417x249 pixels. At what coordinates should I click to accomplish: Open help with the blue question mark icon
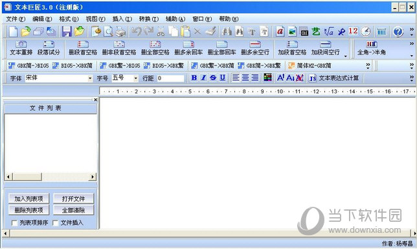click(x=398, y=31)
